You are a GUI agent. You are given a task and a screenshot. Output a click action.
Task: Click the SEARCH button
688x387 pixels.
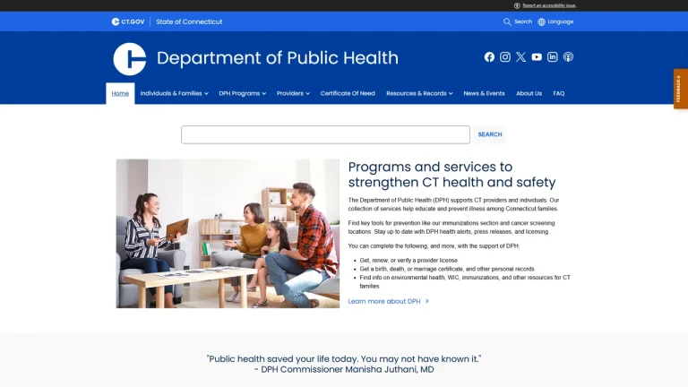[x=490, y=134]
